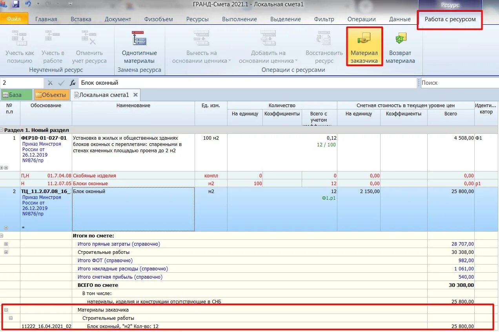Click the 12 / 100 formula in quantity cell

coord(326,145)
